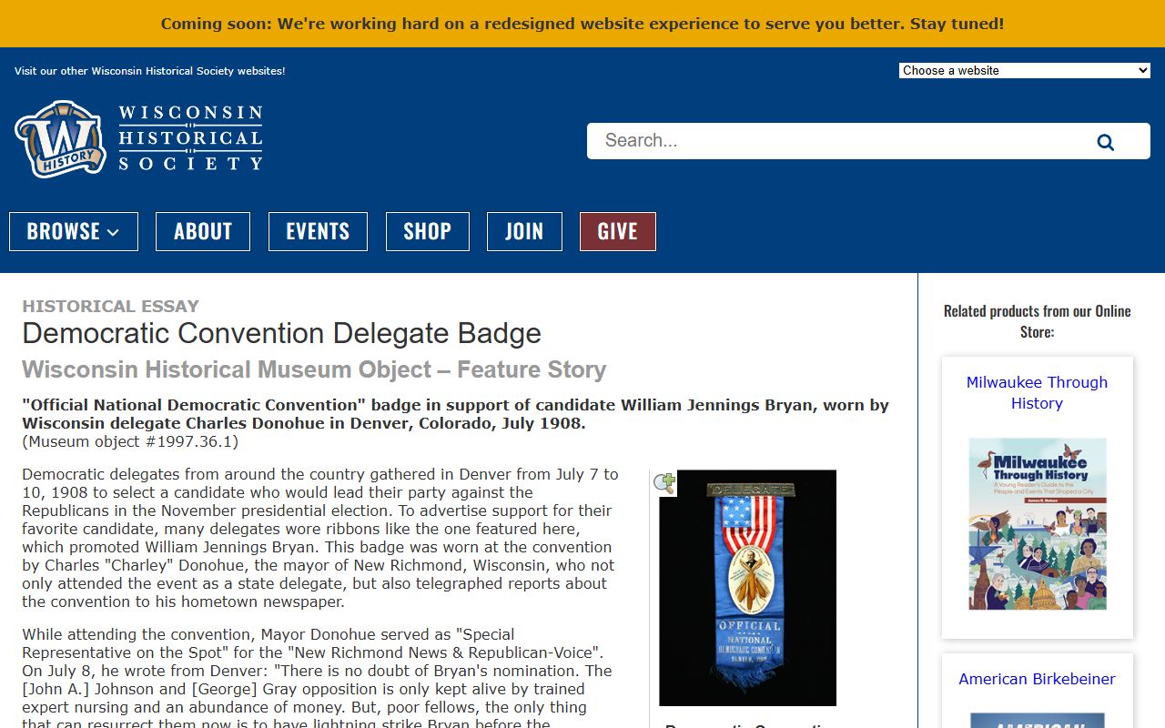Click the Coming soon announcement banner
The image size is (1165, 728).
[582, 24]
